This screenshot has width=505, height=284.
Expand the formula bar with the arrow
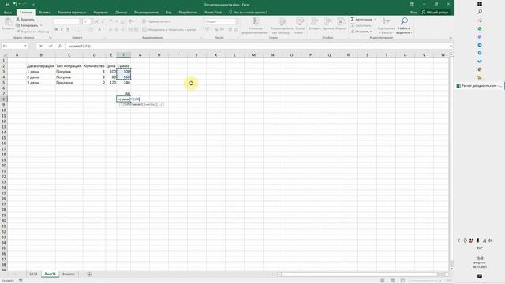451,46
